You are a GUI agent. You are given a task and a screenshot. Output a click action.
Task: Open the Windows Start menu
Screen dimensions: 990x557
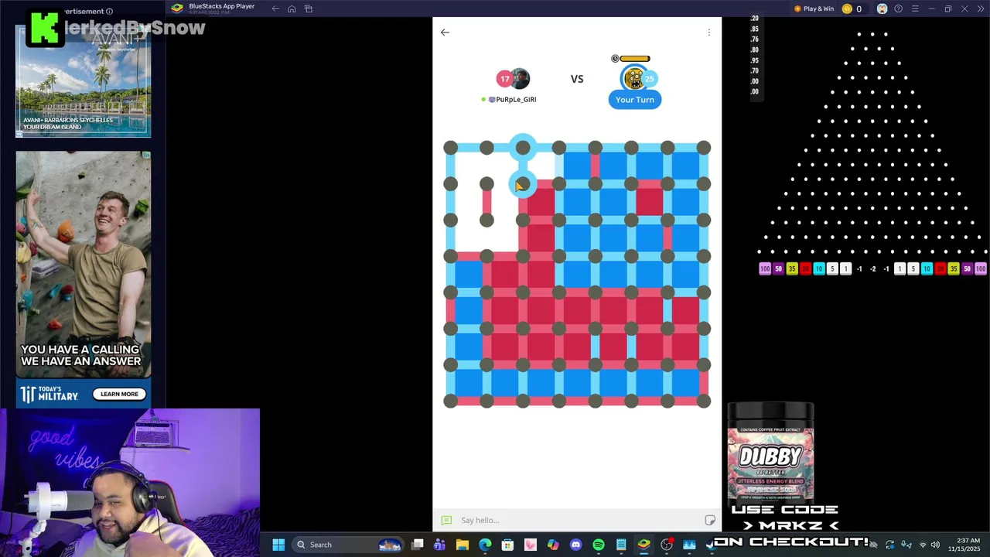[278, 545]
